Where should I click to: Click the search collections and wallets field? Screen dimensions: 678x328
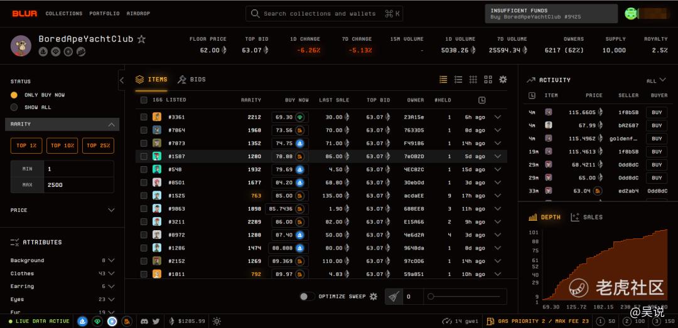325,13
